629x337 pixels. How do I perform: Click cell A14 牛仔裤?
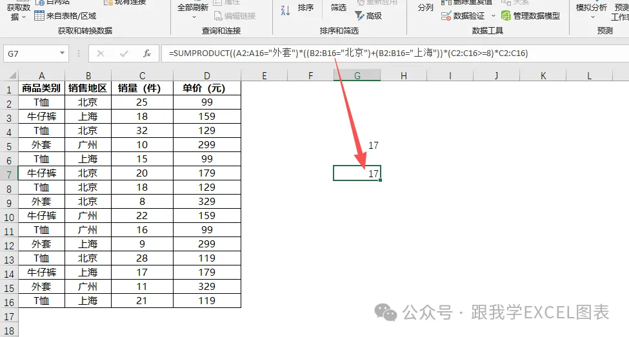click(41, 273)
